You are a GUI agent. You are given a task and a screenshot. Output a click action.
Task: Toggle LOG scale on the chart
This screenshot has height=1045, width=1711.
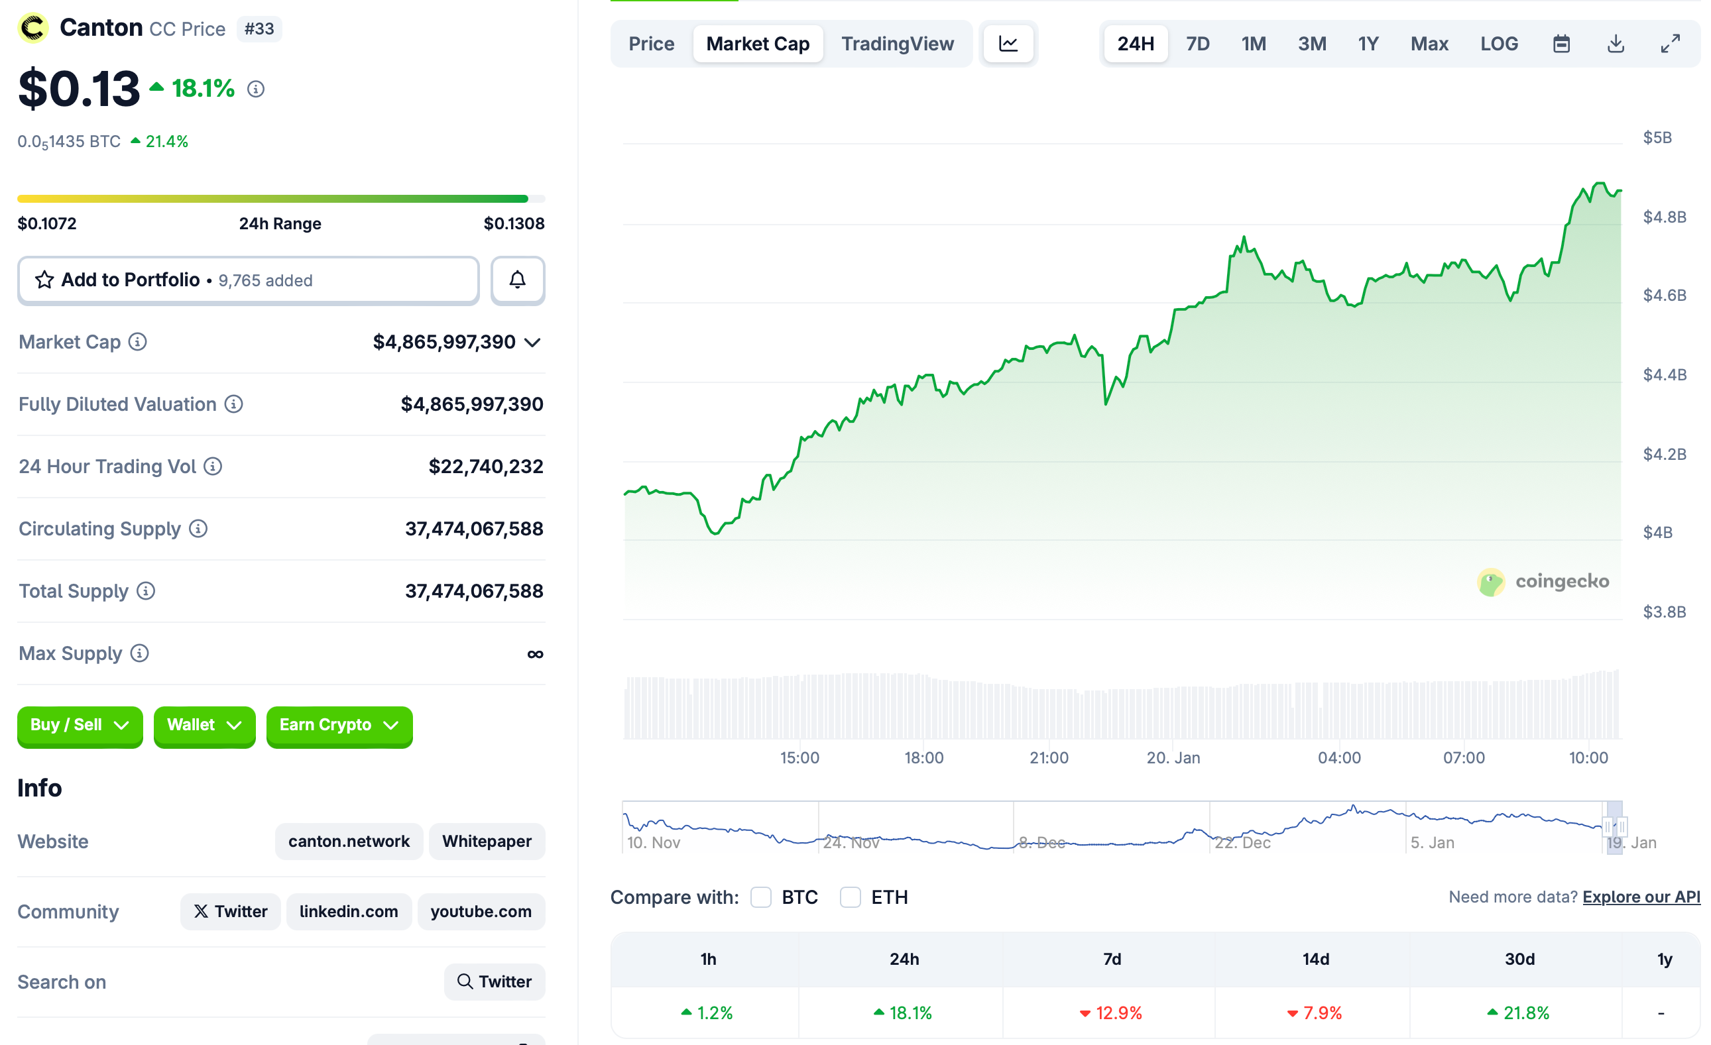pyautogui.click(x=1500, y=43)
